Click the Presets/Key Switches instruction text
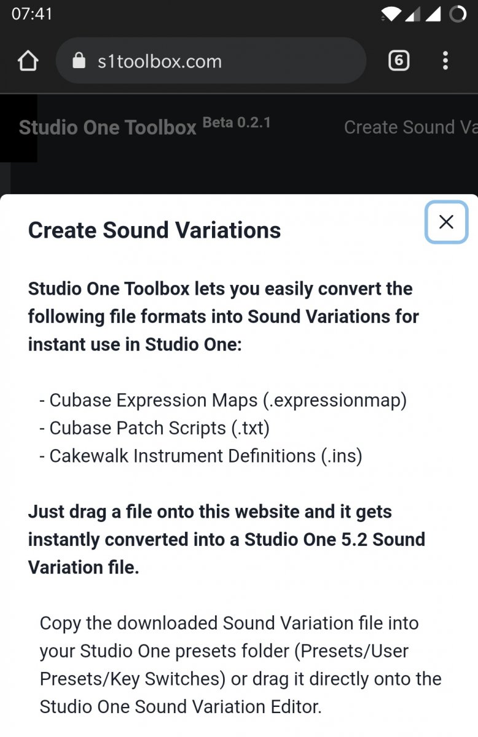The image size is (478, 737). point(241,665)
